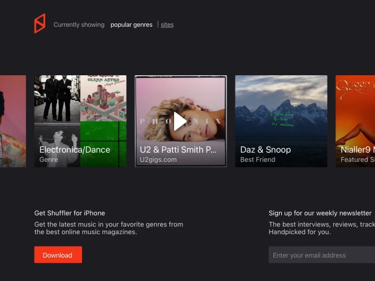
Task: Open the partially visible floral shirt card
Action: click(13, 121)
